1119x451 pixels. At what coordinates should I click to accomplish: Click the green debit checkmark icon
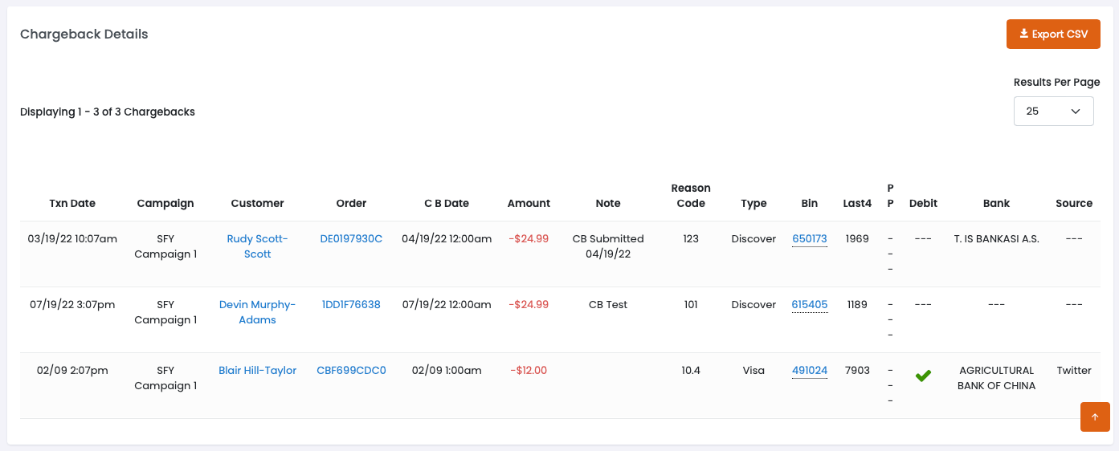pos(923,375)
